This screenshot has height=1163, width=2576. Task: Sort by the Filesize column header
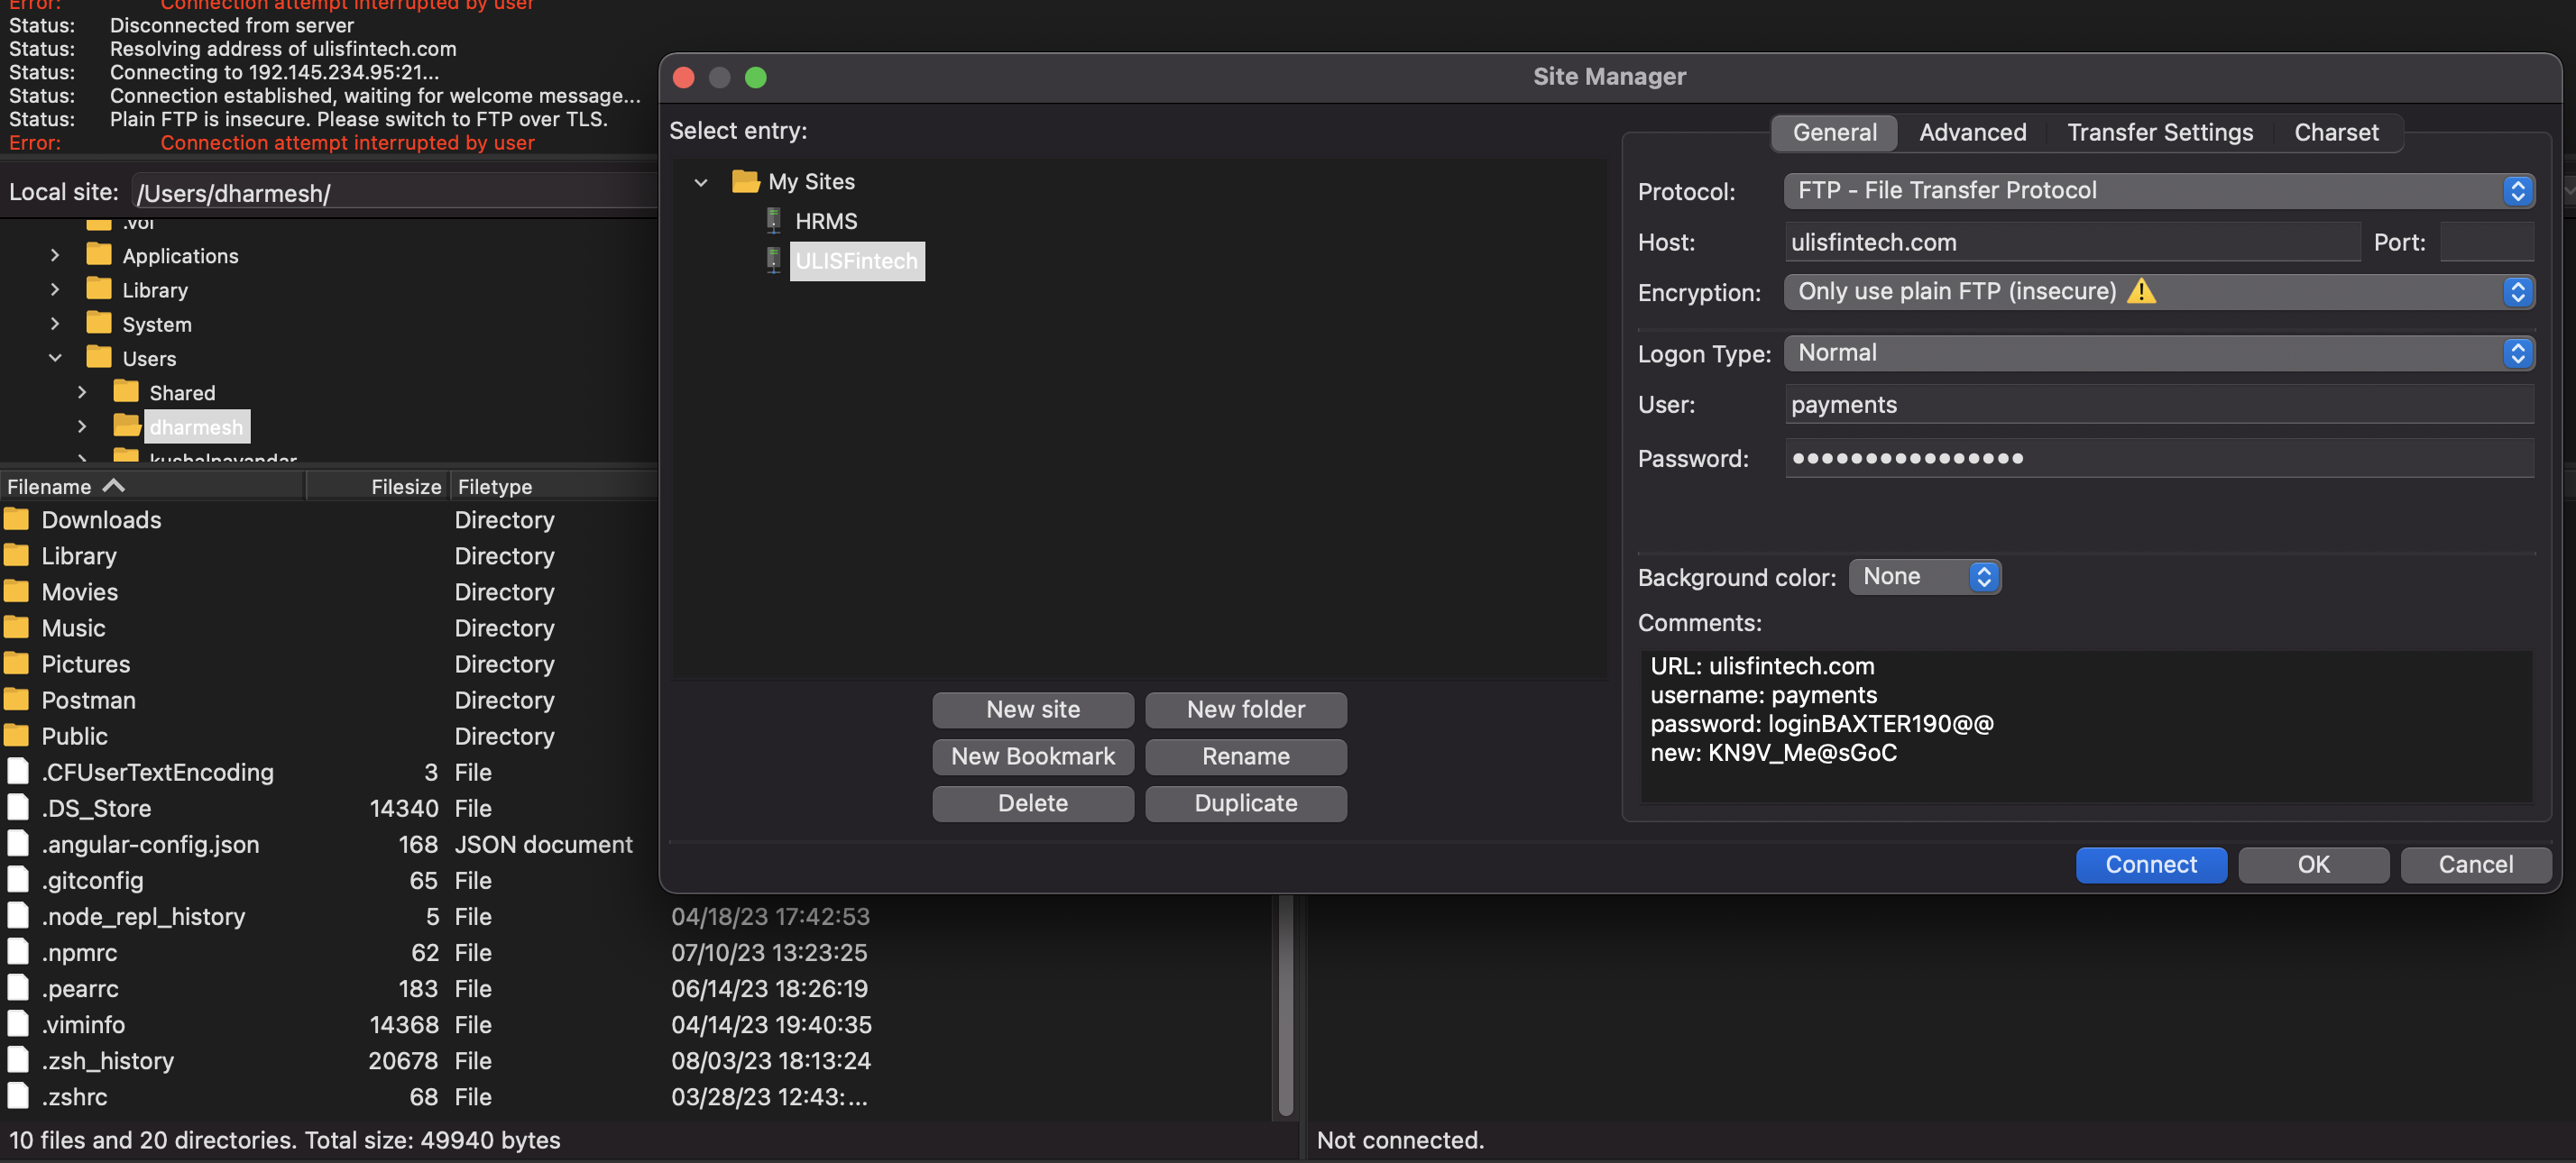(x=378, y=486)
